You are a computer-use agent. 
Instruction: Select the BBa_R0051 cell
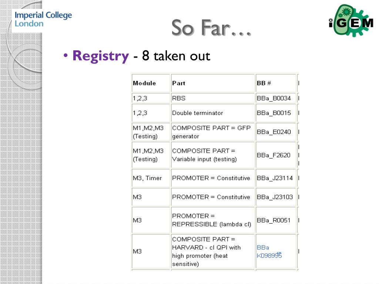point(276,220)
